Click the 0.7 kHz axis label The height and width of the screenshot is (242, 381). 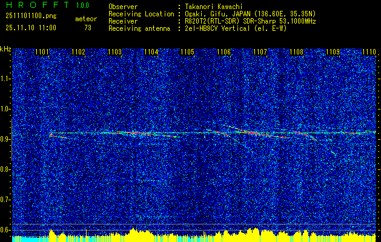point(5,200)
